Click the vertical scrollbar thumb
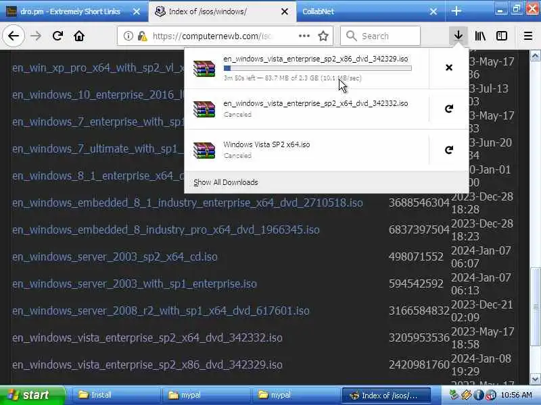Viewport: 541px width, 405px height. (x=535, y=306)
